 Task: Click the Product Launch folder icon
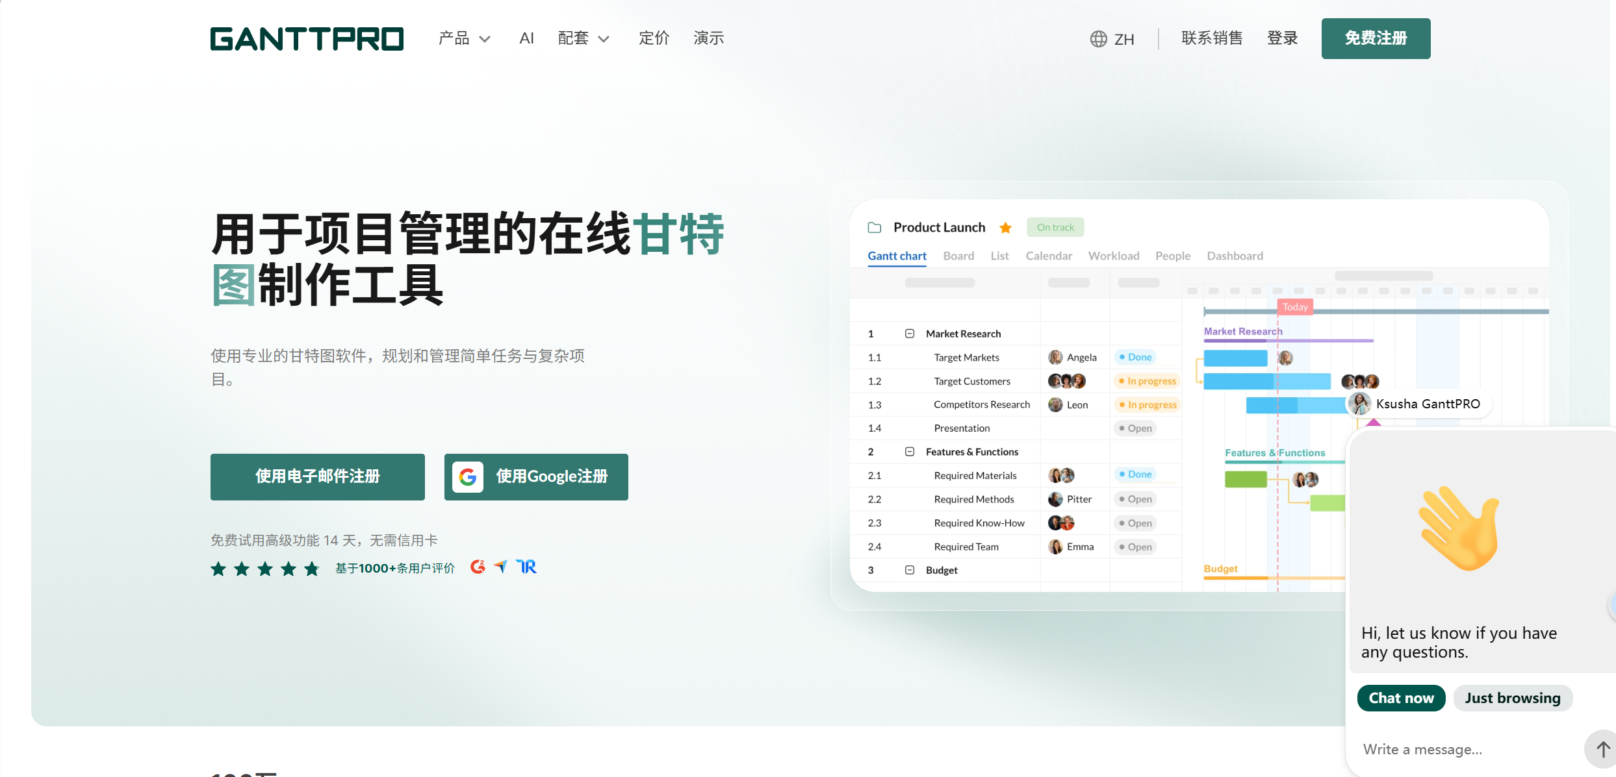coord(875,227)
